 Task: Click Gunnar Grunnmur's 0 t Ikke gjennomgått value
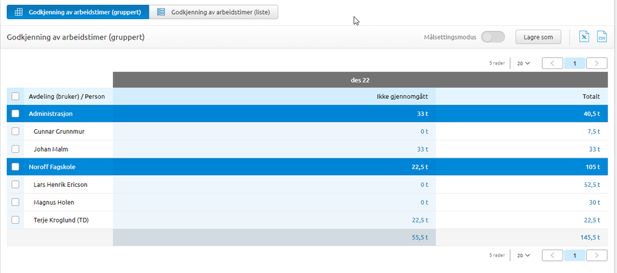tap(424, 131)
